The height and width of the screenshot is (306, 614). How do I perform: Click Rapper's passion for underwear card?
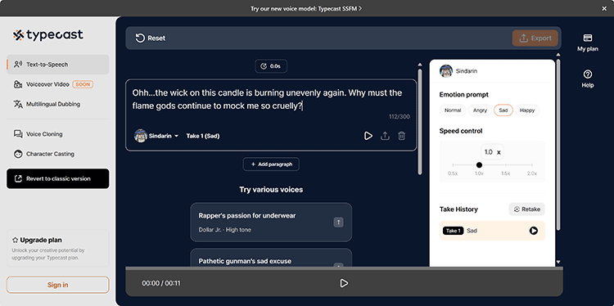coord(271,223)
